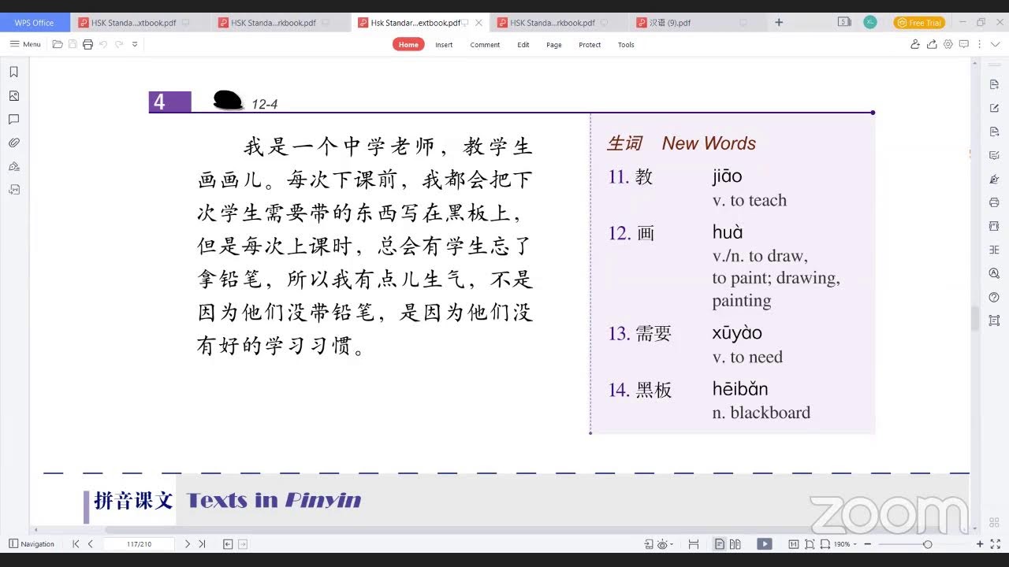Select the Tools ribbon tab
Viewport: 1009px width, 567px height.
626,45
